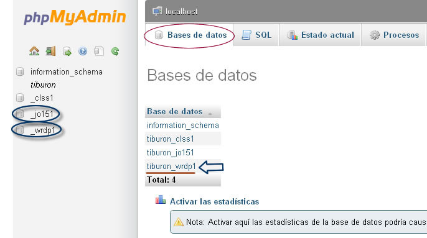Open the Procesos tab
This screenshot has width=427, height=238.
click(393, 35)
